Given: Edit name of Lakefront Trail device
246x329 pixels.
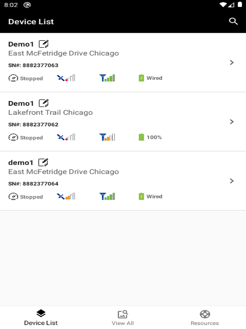Looking at the screenshot, I should (44, 103).
